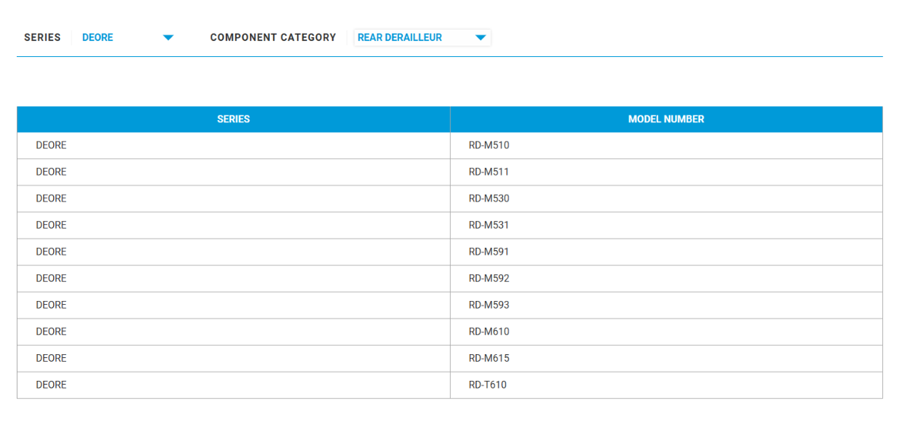Select model number RD-M615
This screenshot has width=912, height=434.
[x=489, y=358]
